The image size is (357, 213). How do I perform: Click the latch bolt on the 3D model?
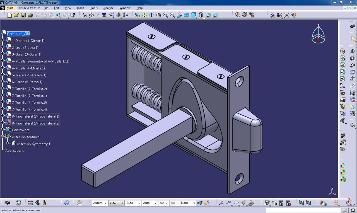[247, 130]
